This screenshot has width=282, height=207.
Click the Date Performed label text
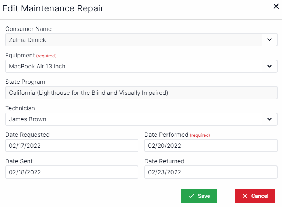point(166,135)
